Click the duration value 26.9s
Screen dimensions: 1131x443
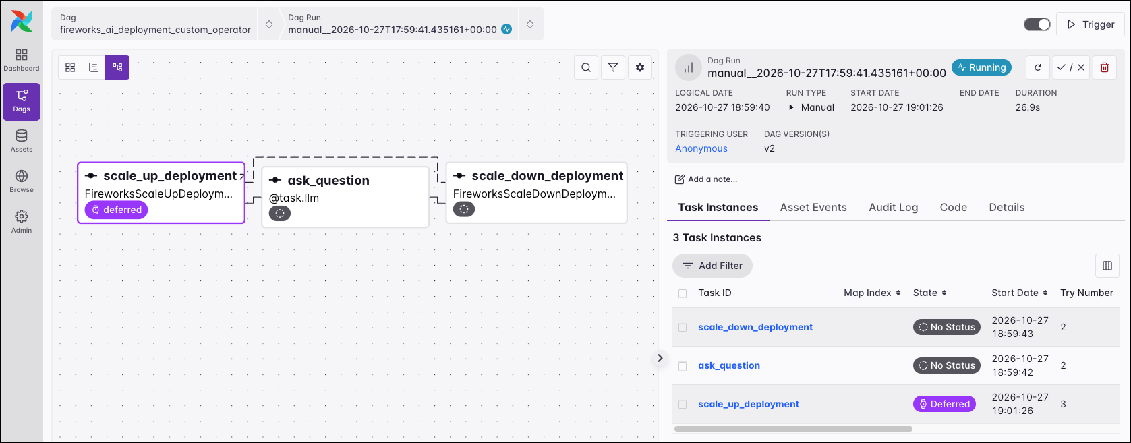coord(1028,107)
